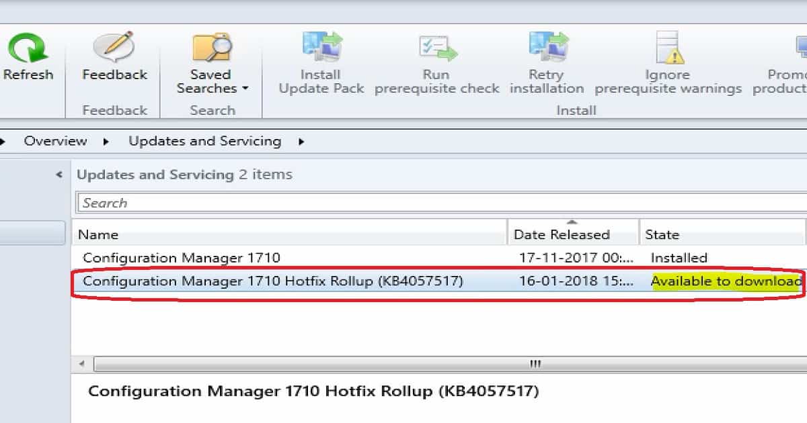Sort by the Name column header
Screen dimensions: 807x423
click(289, 234)
